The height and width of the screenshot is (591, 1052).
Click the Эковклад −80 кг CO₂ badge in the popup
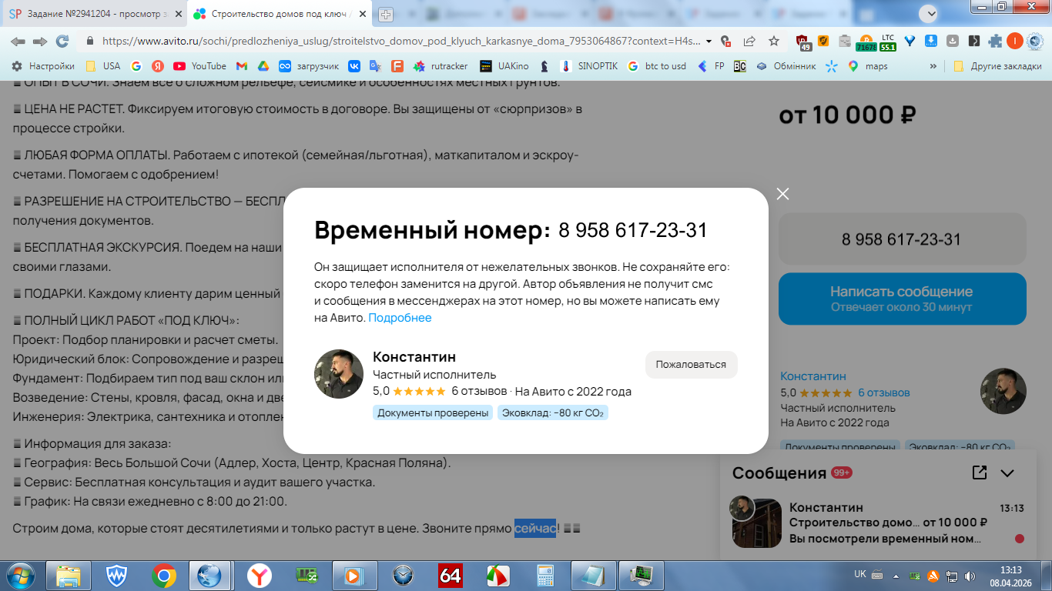click(553, 412)
